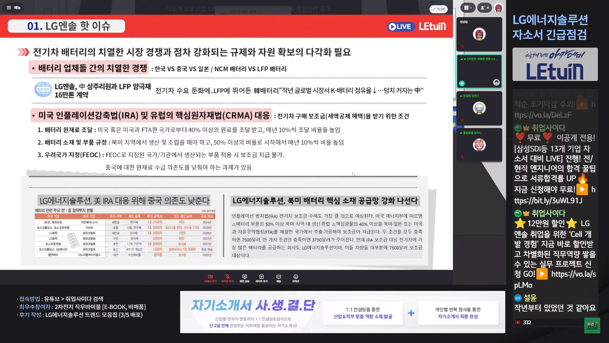Viewport: 609px width, 343px height.
Task: Click the 중국 의존도 낮춘다 news headline
Action: (125, 201)
